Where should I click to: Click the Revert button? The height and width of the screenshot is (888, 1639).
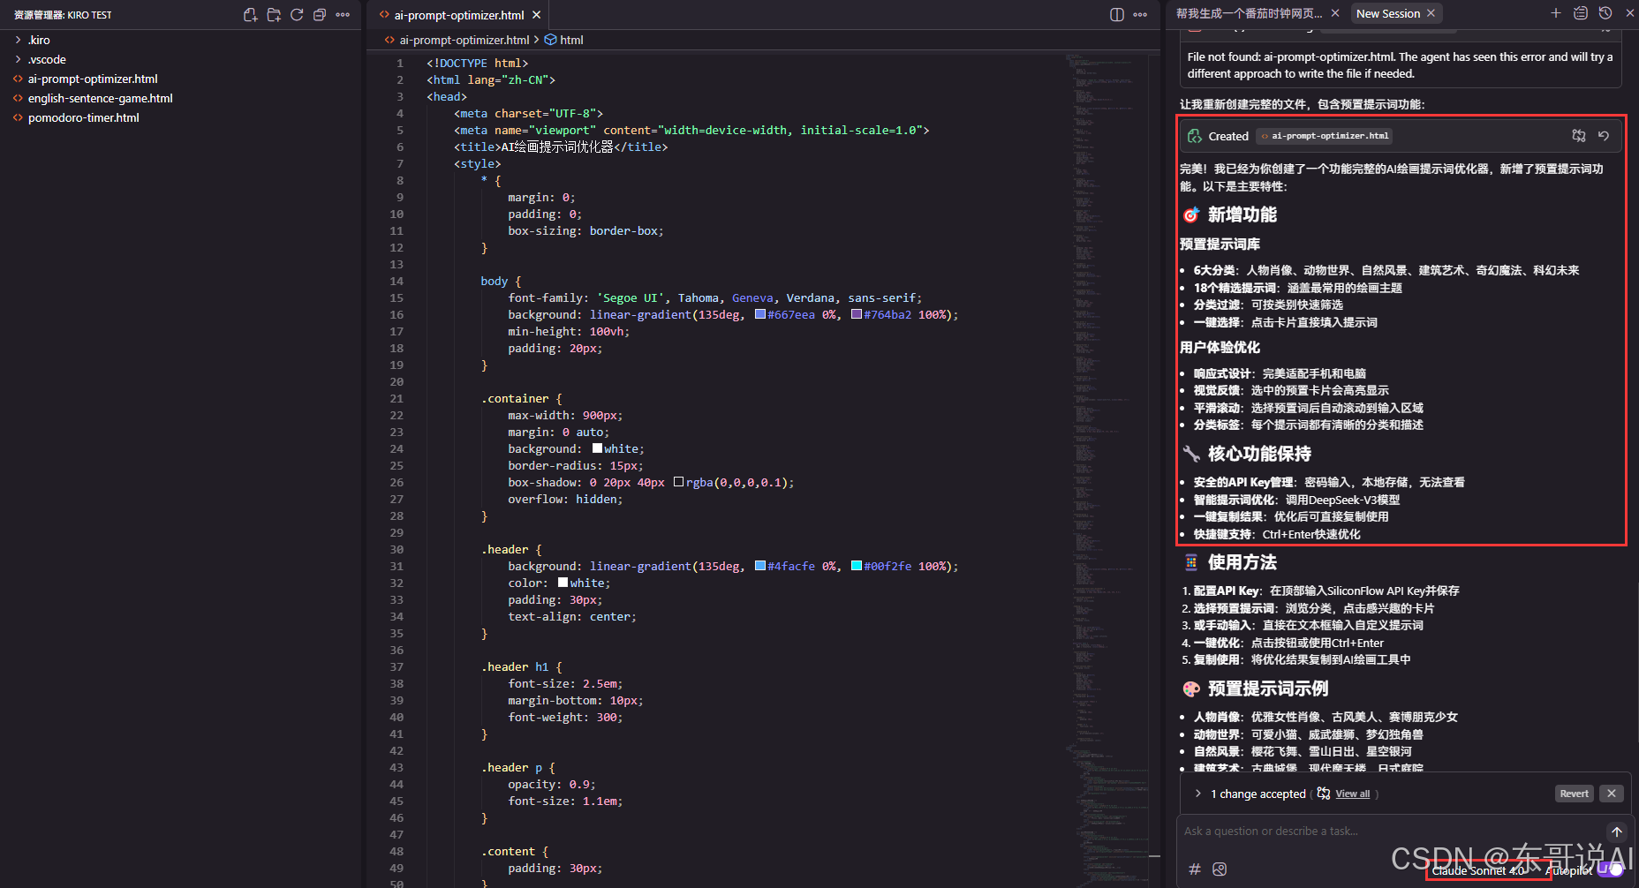pyautogui.click(x=1574, y=794)
